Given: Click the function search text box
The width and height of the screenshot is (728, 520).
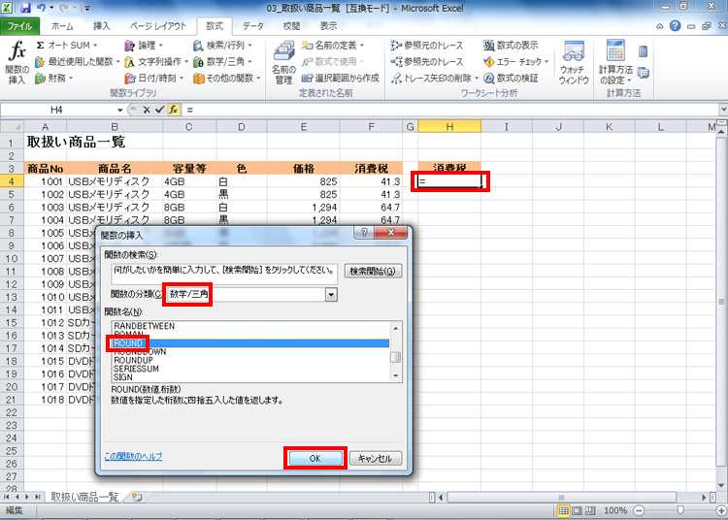Looking at the screenshot, I should coord(224,274).
